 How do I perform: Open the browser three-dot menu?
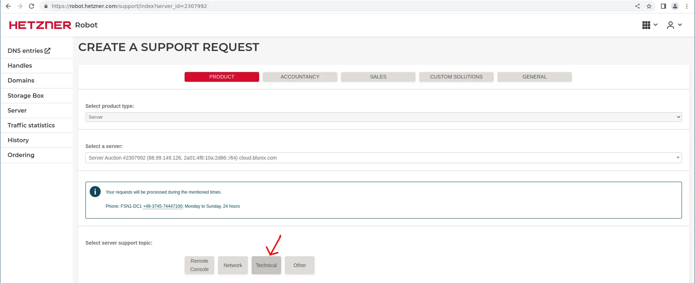coord(687,6)
